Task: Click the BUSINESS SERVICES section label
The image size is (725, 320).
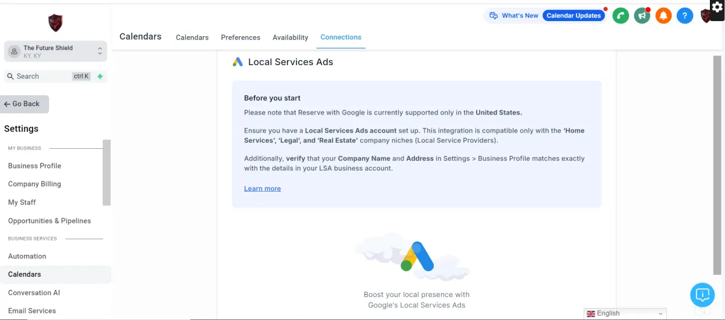Action: click(x=33, y=239)
